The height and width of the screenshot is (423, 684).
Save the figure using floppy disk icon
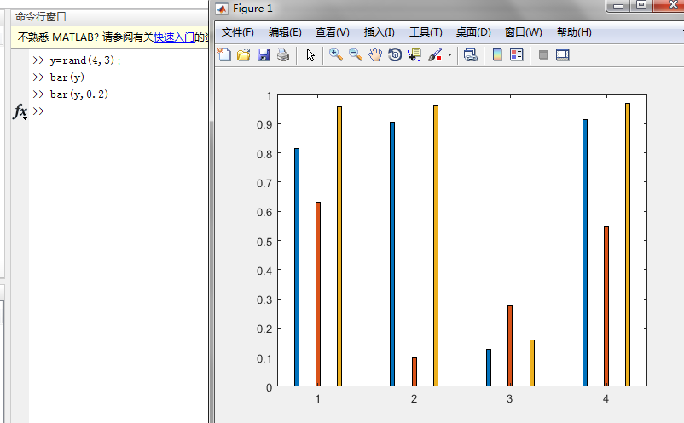pos(264,54)
